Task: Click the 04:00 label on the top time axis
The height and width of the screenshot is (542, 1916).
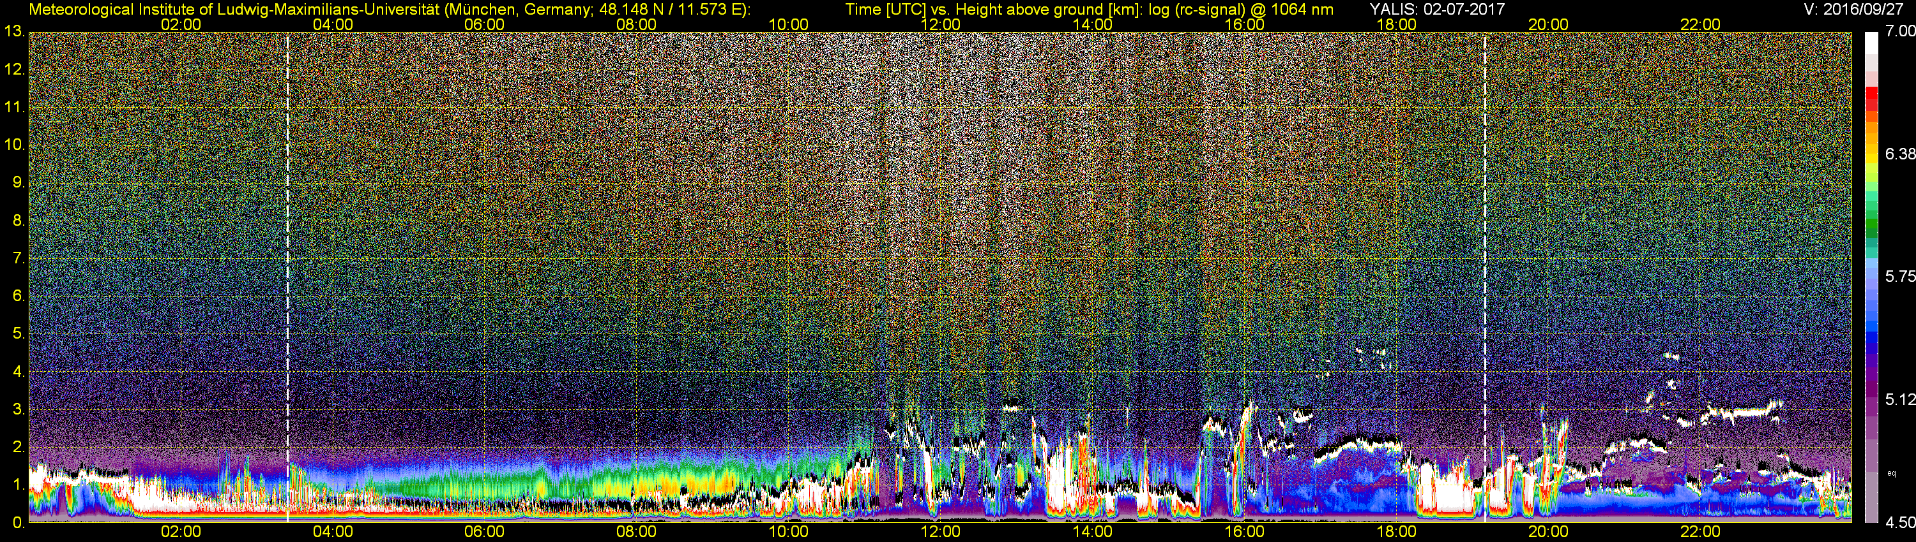Action: click(333, 24)
